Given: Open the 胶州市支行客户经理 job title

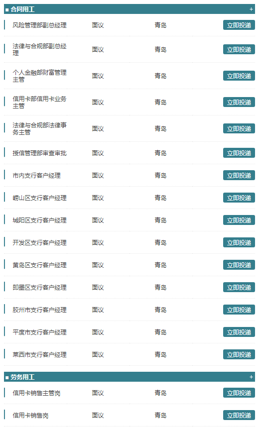Looking at the screenshot, I should 39,310.
